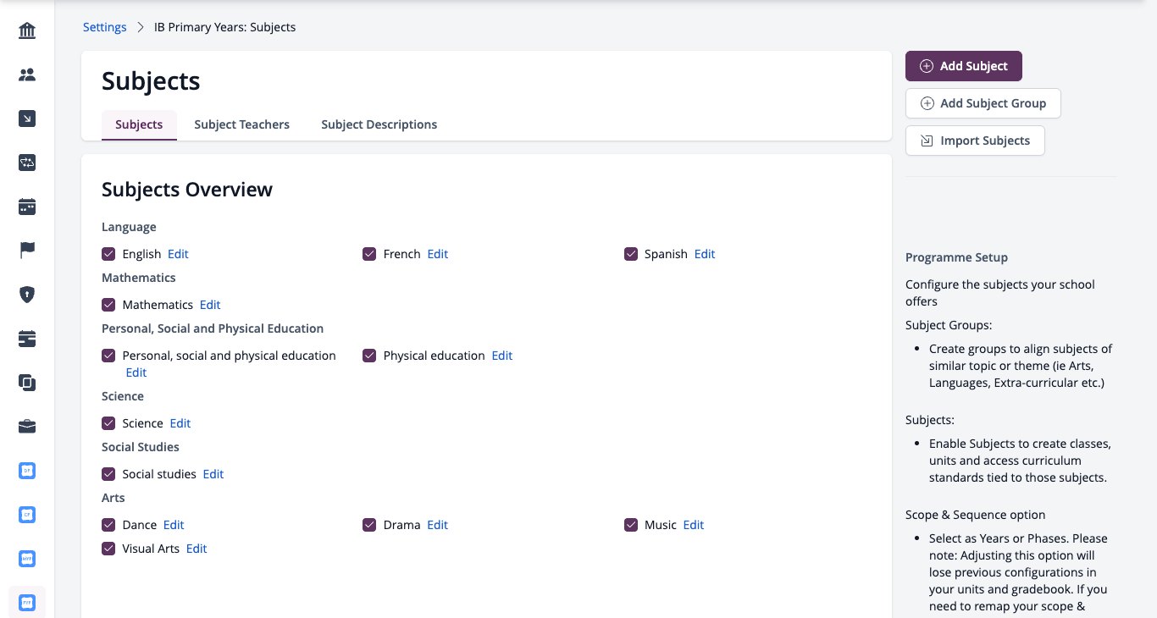Viewport: 1157px width, 618px height.
Task: Click the Import Subjects button
Action: click(x=975, y=141)
